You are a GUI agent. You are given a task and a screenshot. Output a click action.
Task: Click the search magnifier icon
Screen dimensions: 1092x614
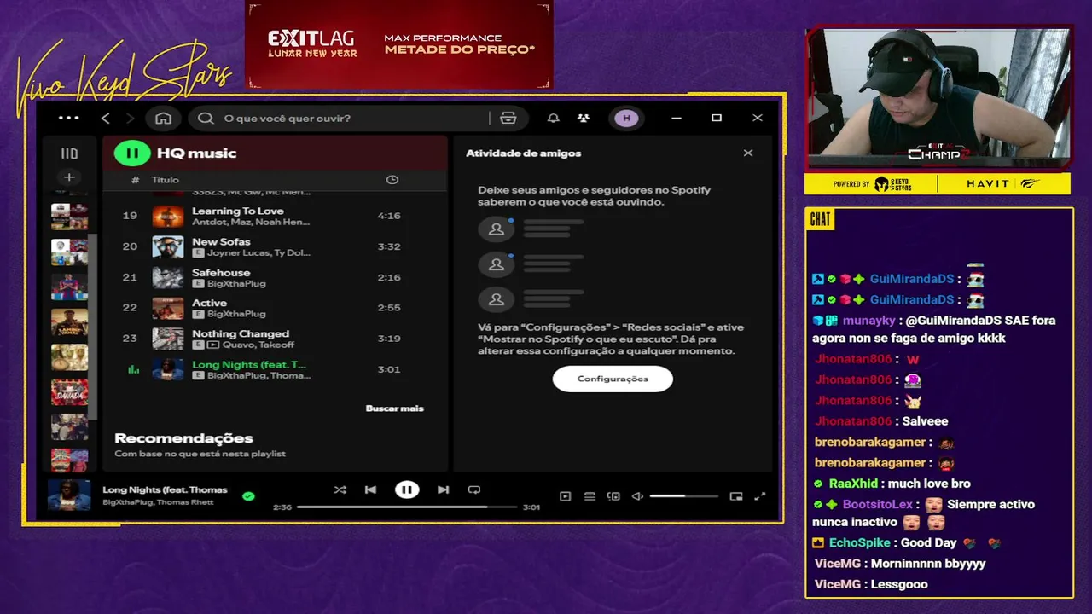206,118
